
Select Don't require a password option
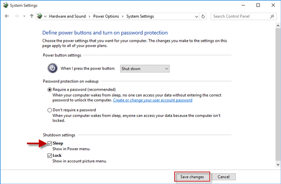[50, 110]
